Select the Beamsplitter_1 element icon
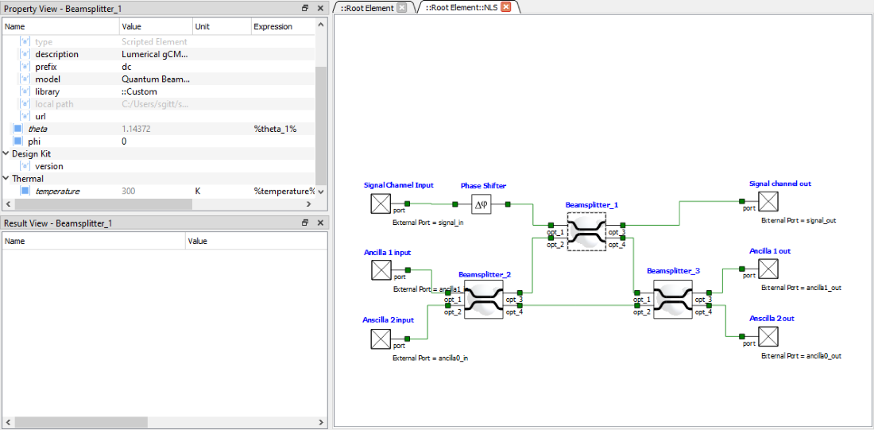Screen dimensions: 874x430 click(x=586, y=230)
